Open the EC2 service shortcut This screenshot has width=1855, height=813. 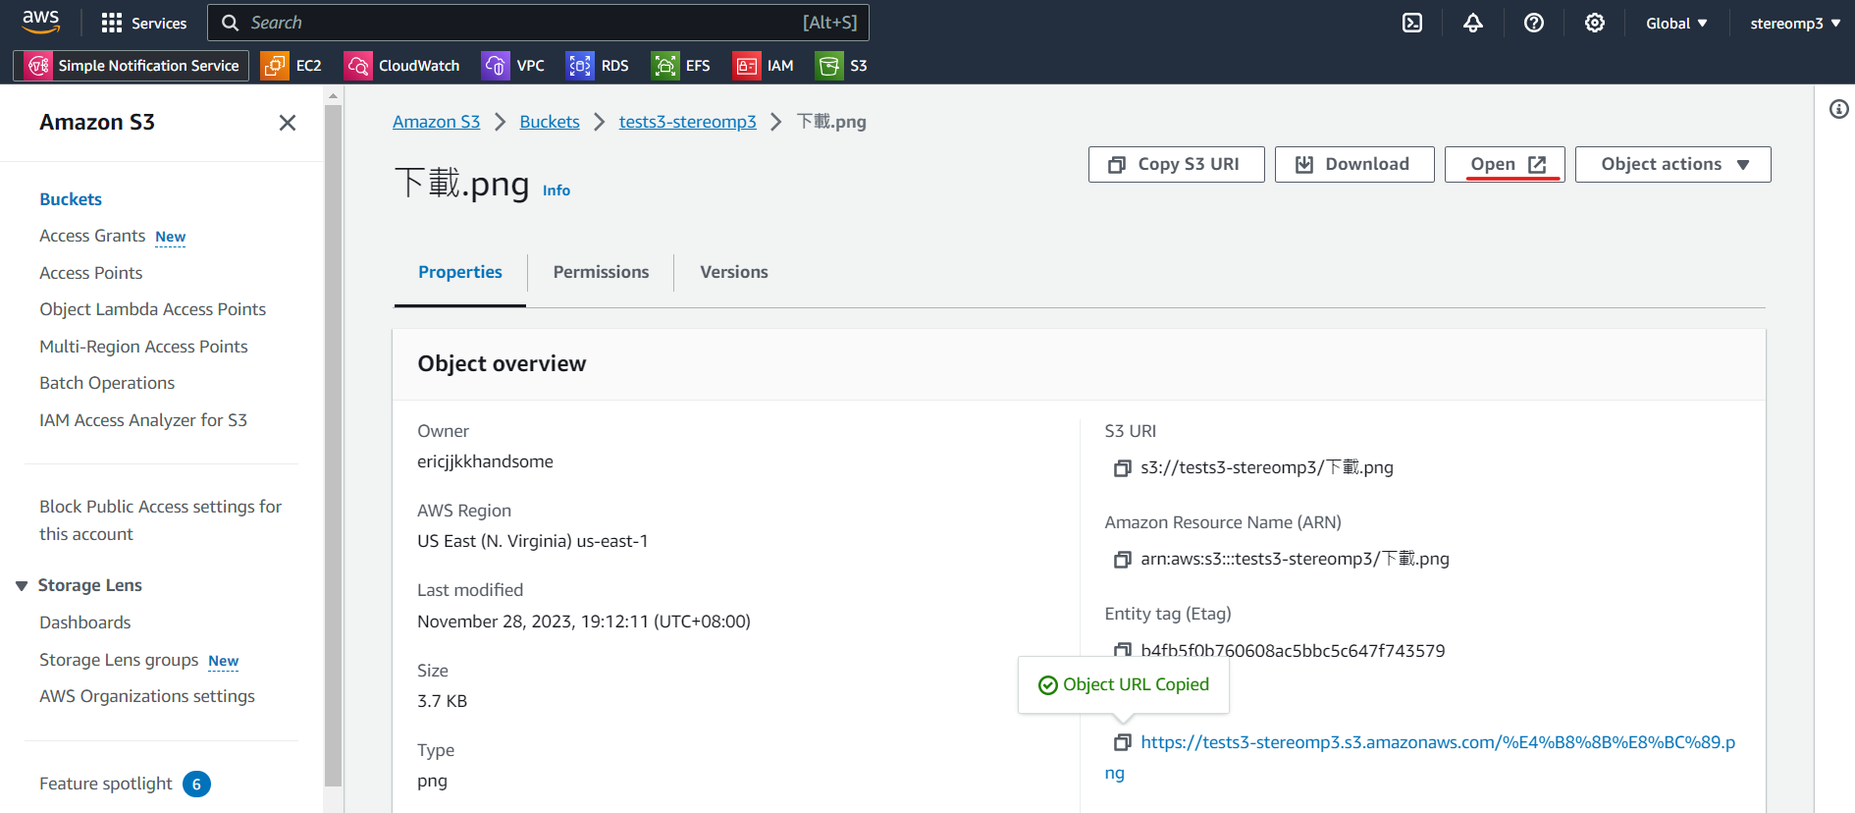tap(291, 66)
